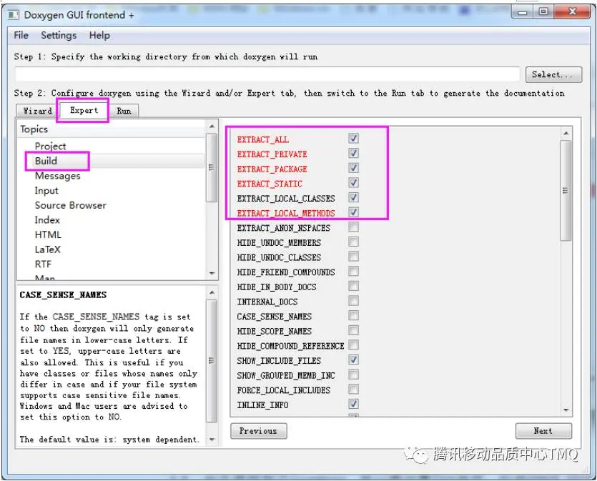Image resolution: width=597 pixels, height=481 pixels.
Task: Select the Source Browser topic
Action: [x=71, y=205]
